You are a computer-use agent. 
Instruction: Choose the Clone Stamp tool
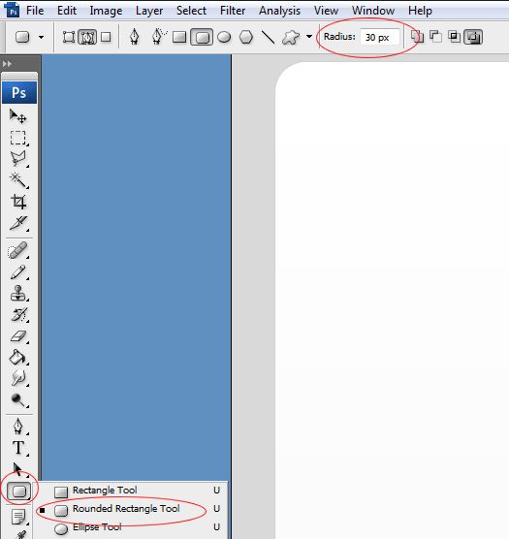(x=18, y=293)
